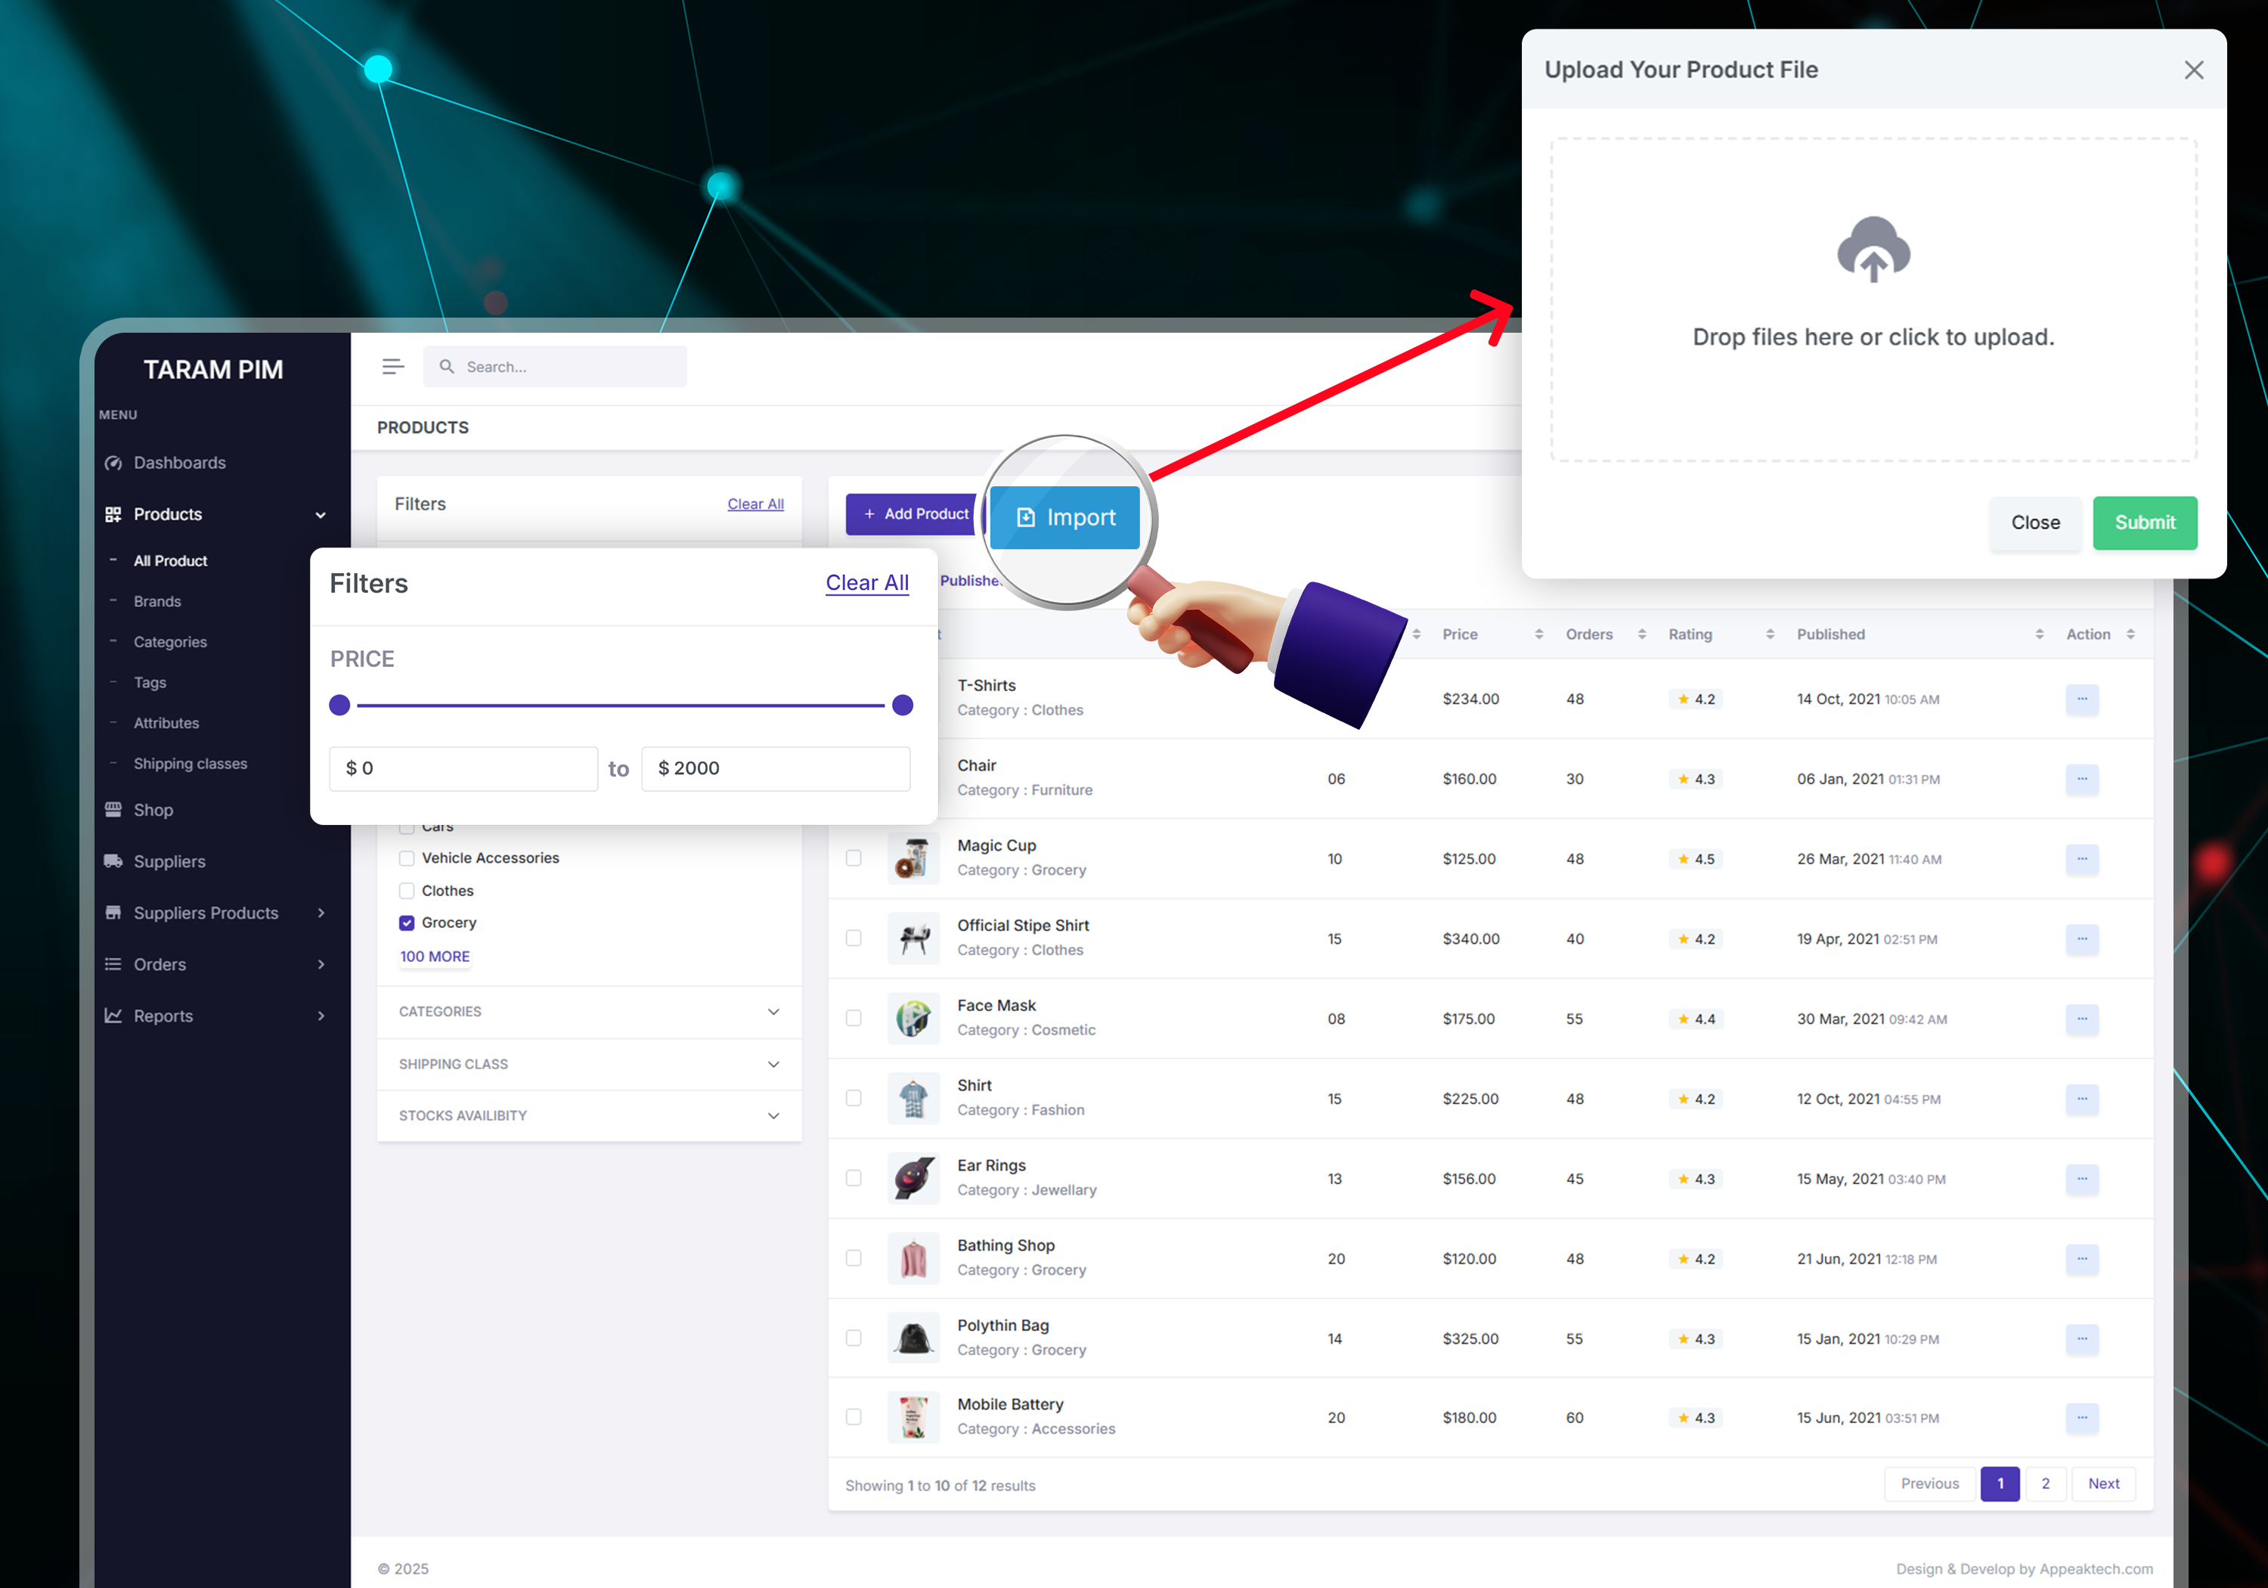The image size is (2268, 1588).
Task: Select the Shirt row checkbox
Action: pyautogui.click(x=854, y=1098)
